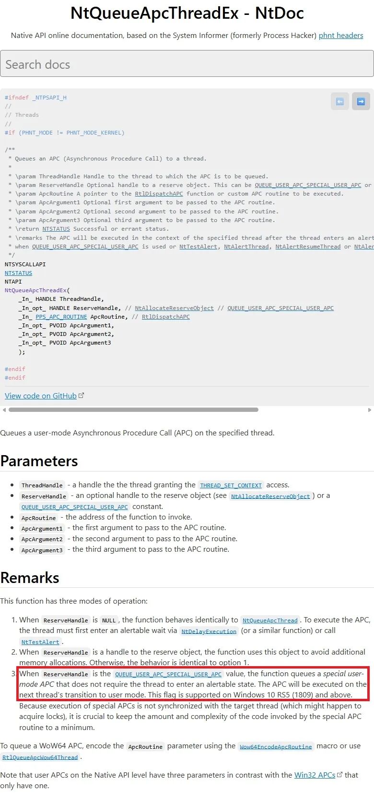Viewport: 374px width, 793px height.
Task: Click PPS_APC_ROUTINE type link in code
Action: coord(61,317)
